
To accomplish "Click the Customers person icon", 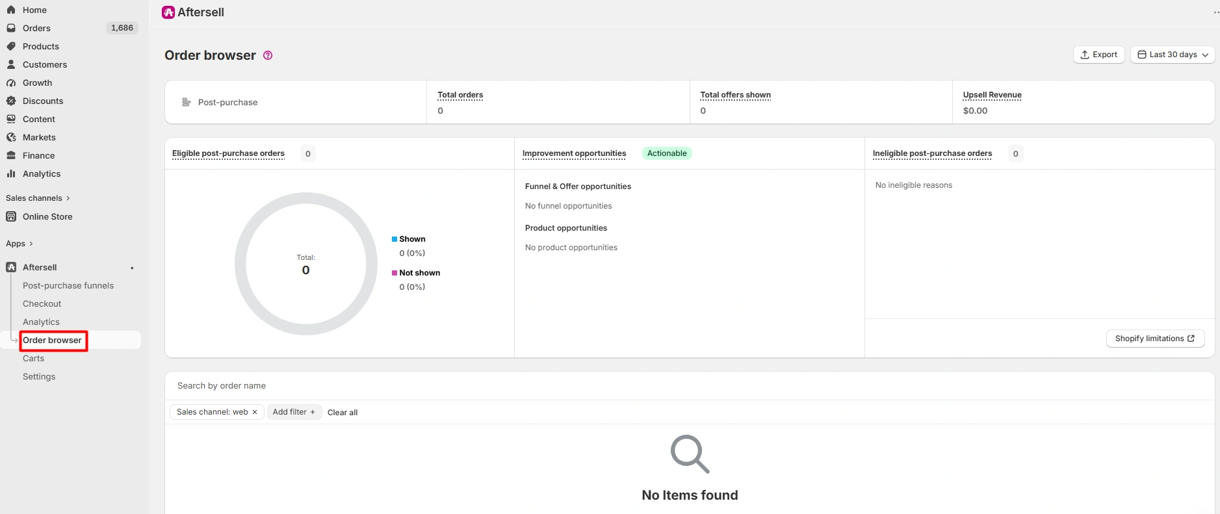I will [11, 64].
